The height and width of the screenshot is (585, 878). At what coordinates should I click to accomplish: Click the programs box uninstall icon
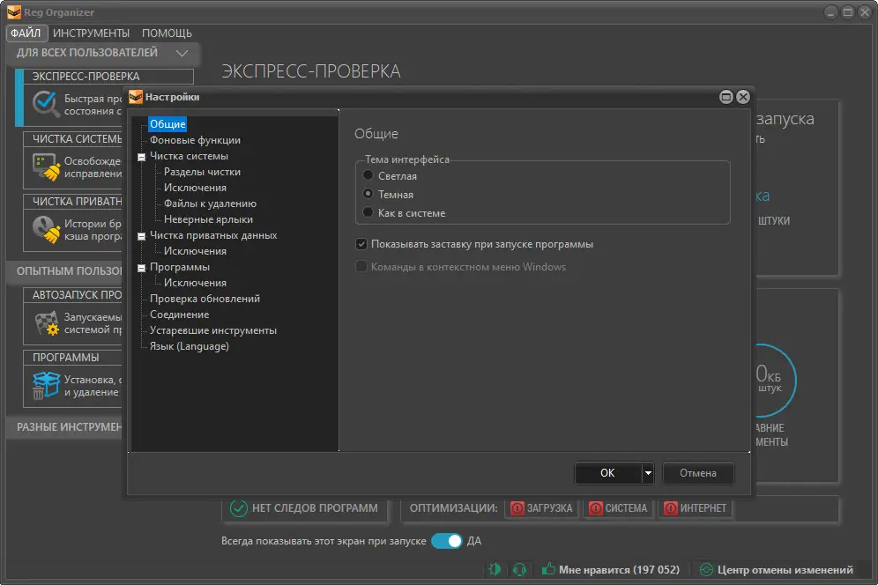[x=46, y=386]
